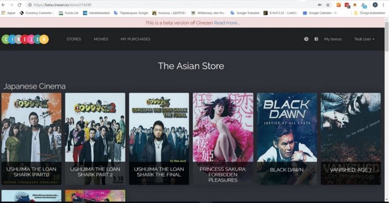Open the Övriga bokmärken folder
Image resolution: width=389 pixels, height=203 pixels.
pyautogui.click(x=369, y=13)
